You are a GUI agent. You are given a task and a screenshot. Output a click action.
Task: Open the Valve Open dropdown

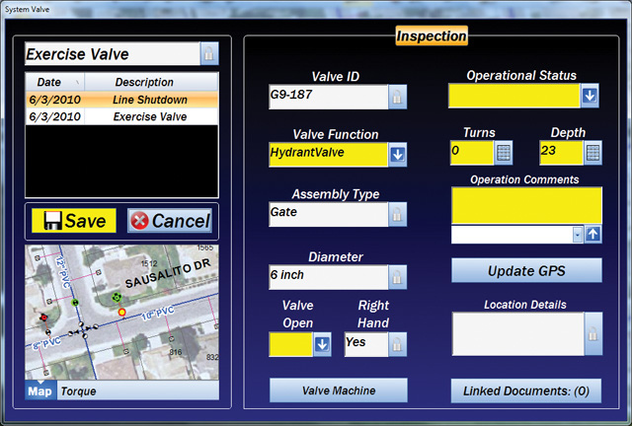(322, 344)
